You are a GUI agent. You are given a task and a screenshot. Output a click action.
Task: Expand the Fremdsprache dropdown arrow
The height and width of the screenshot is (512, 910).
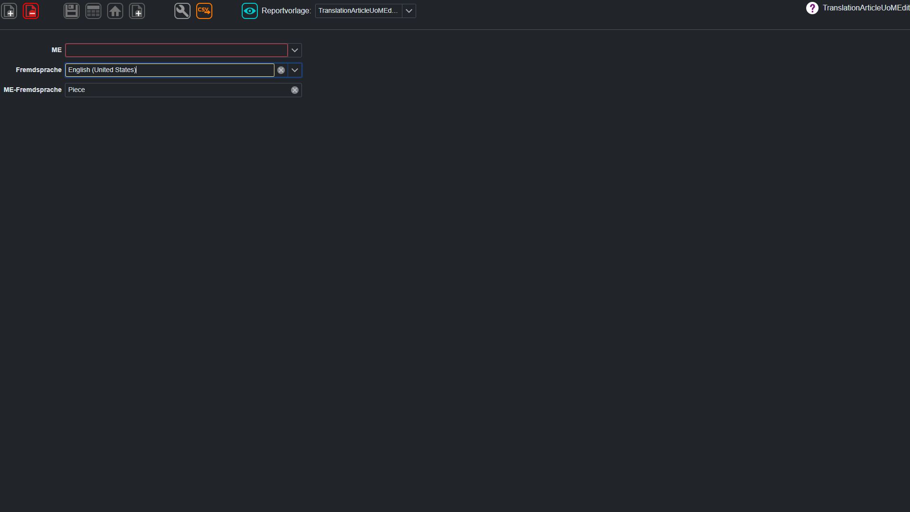tap(295, 70)
